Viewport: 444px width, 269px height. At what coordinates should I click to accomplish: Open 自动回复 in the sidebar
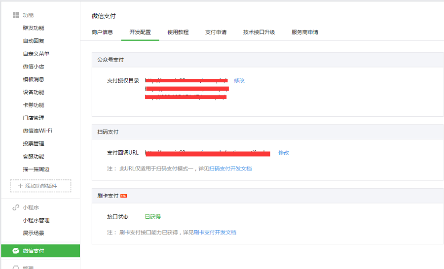34,41
